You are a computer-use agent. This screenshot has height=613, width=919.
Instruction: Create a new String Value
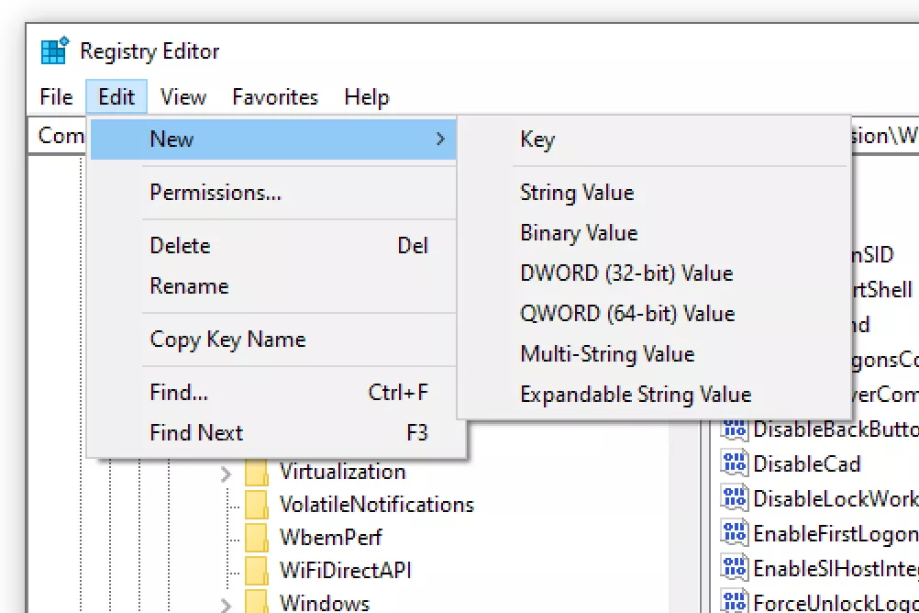coord(654,193)
